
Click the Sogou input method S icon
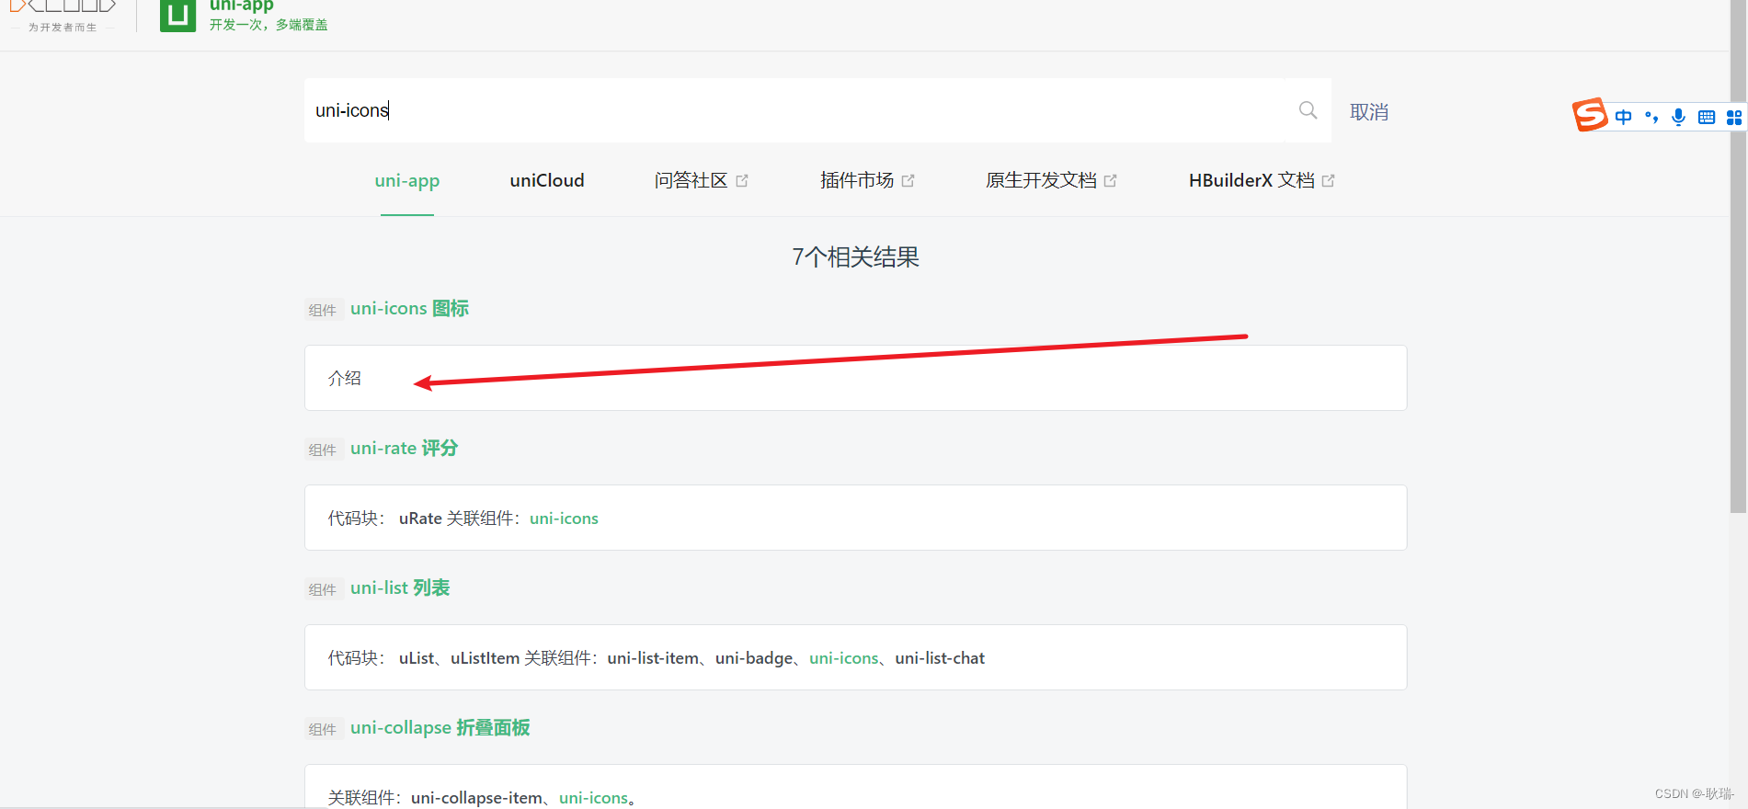pos(1590,116)
